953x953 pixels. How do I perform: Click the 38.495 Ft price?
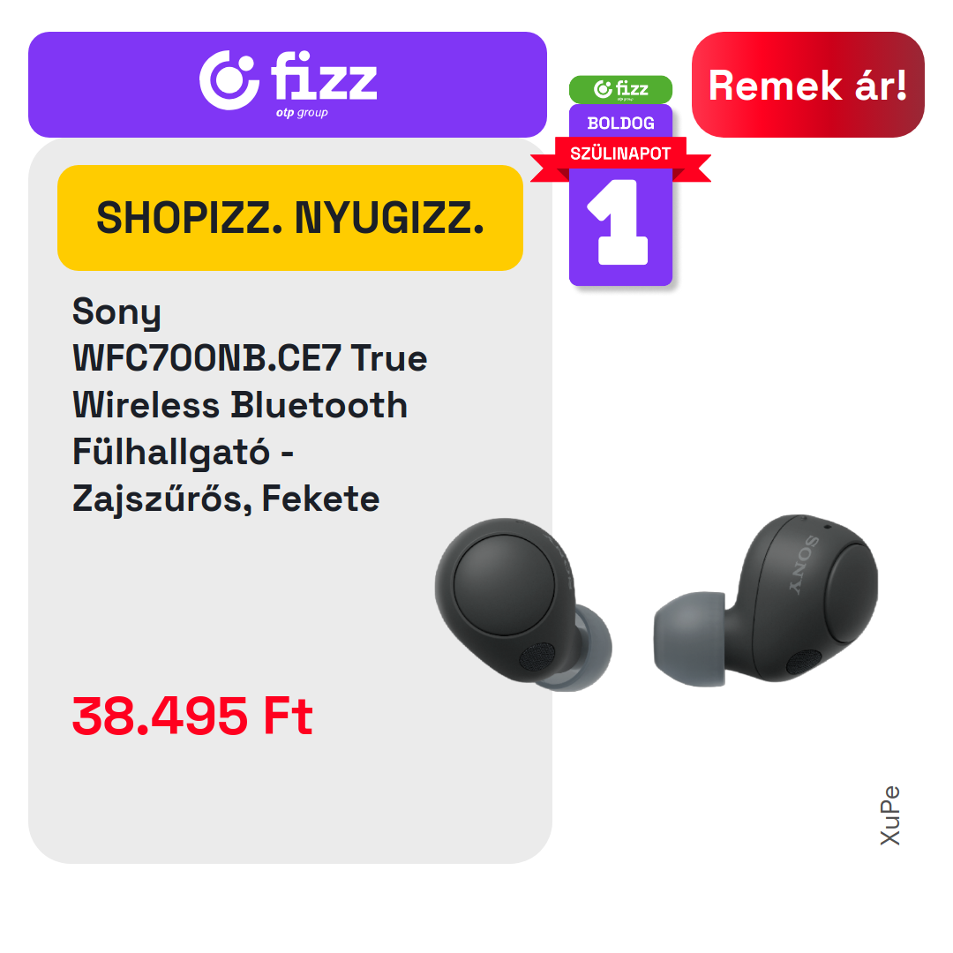[x=192, y=716]
